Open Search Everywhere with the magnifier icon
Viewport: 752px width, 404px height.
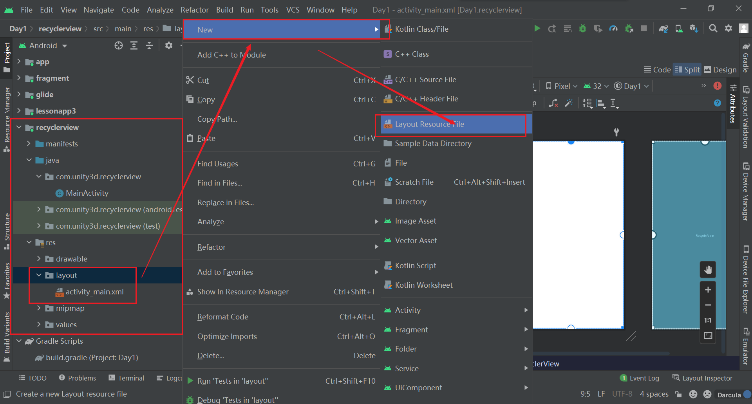click(713, 28)
